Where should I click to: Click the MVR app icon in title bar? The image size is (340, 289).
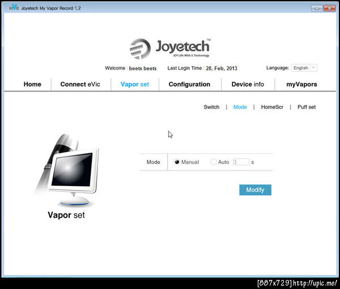click(x=14, y=7)
